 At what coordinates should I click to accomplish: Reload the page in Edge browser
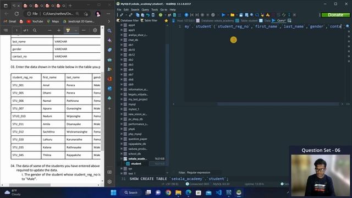(x=16, y=14)
